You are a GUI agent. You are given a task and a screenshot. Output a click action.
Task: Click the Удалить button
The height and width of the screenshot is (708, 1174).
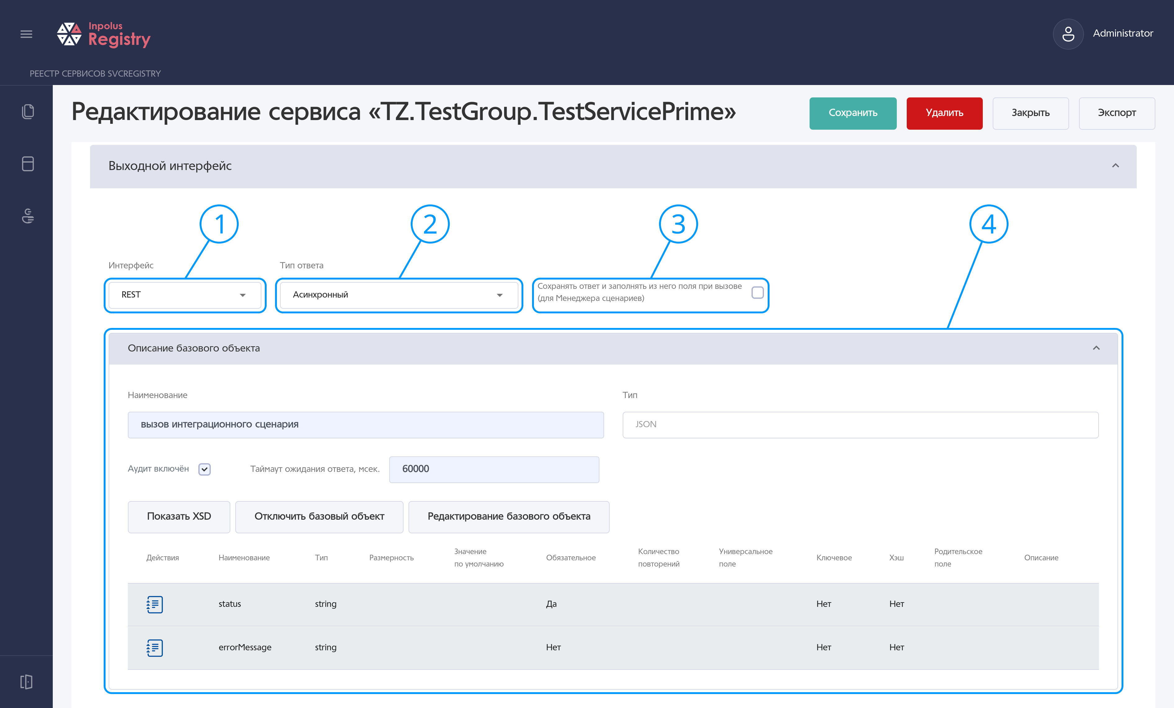944,113
